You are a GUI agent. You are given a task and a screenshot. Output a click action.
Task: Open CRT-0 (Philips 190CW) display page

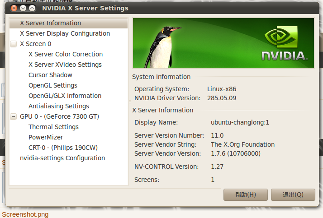click(63, 148)
